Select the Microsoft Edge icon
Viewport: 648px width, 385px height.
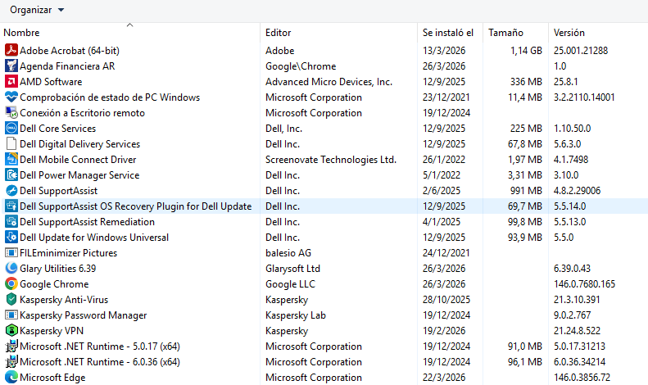11,378
